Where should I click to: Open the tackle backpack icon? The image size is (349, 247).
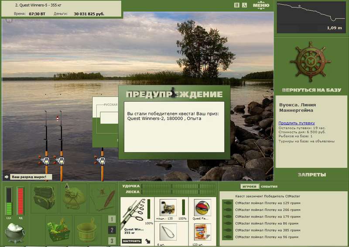click(44, 198)
